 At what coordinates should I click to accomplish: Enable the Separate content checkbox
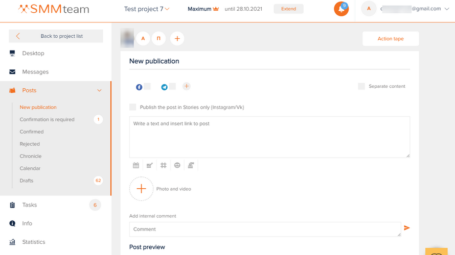tap(361, 86)
